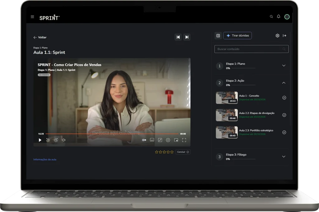Go to the previous lesson
The height and width of the screenshot is (212, 319).
pos(178,37)
